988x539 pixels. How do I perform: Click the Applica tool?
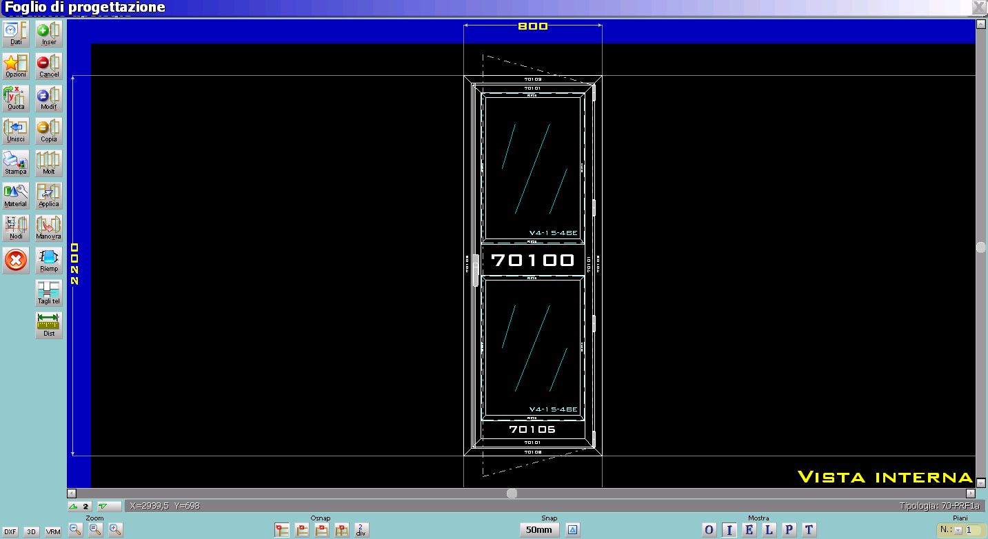click(x=49, y=195)
